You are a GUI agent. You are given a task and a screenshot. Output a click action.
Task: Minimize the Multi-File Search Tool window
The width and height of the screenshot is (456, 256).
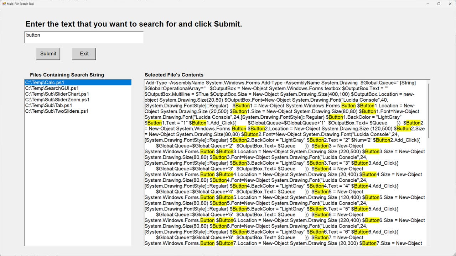click(427, 4)
